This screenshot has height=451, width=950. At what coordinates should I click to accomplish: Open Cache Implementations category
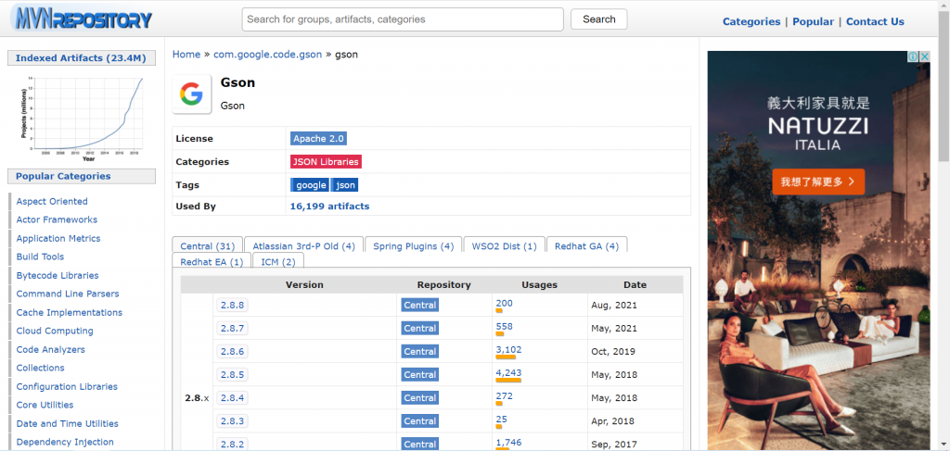(x=69, y=313)
